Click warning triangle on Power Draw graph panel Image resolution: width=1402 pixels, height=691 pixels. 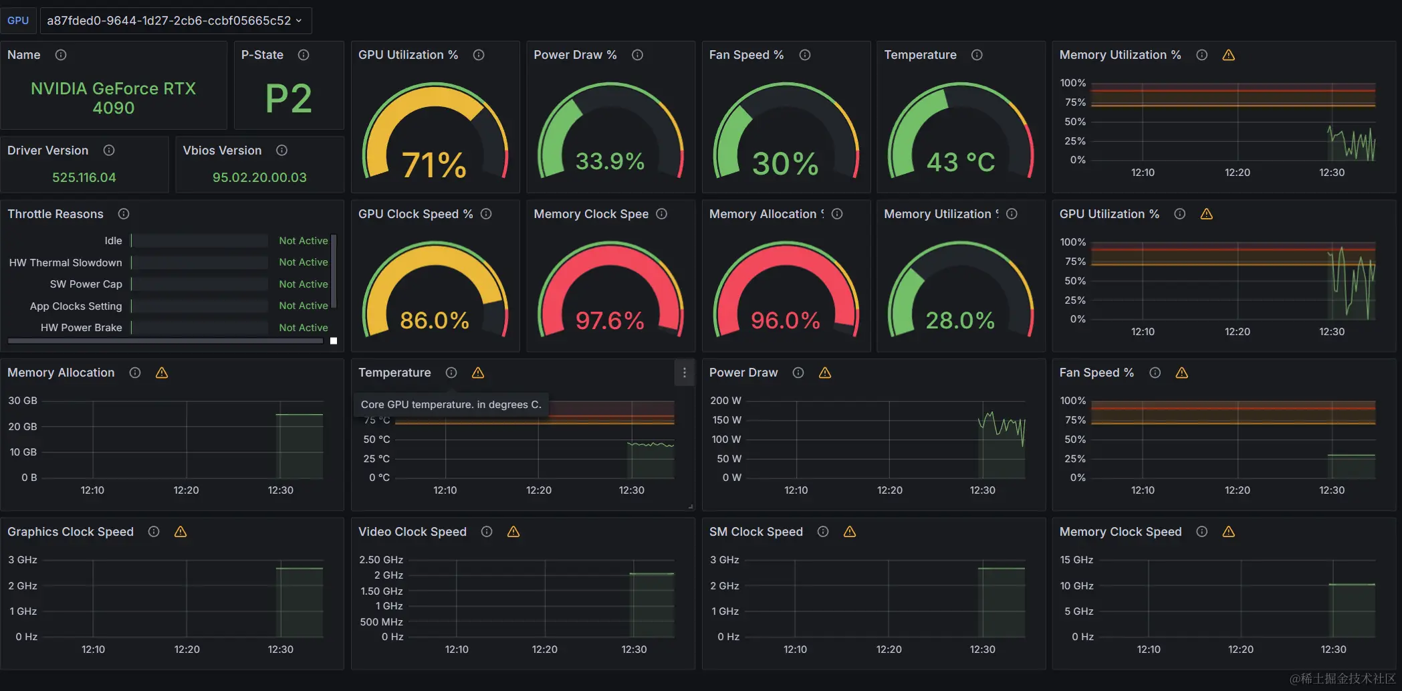825,373
